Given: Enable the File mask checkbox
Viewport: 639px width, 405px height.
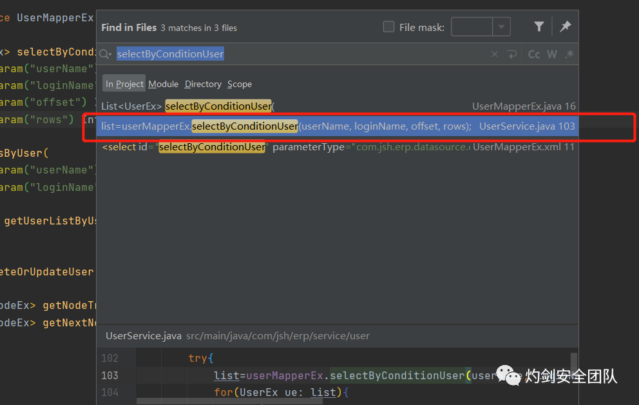Looking at the screenshot, I should [x=389, y=27].
